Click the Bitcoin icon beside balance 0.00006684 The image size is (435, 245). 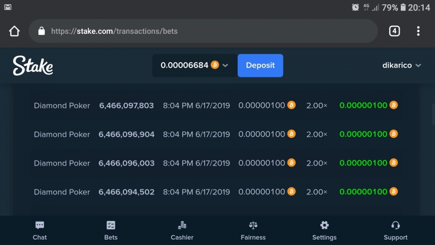pyautogui.click(x=215, y=65)
